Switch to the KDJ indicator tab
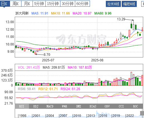Screen dimensions: 144x118 click(36, 106)
